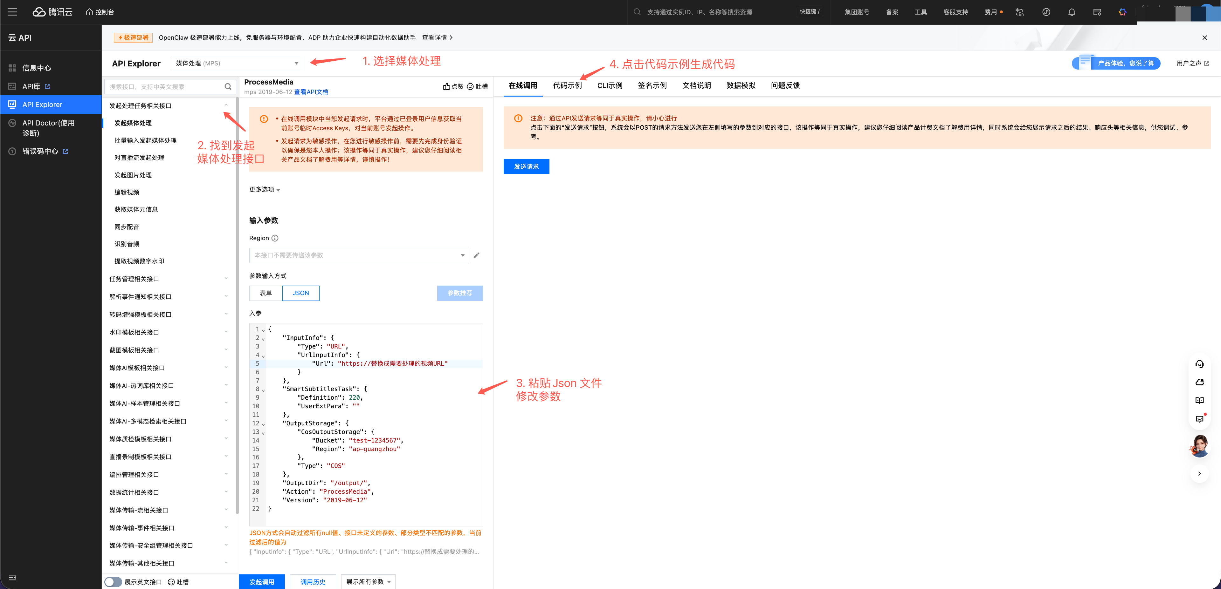Switch to the 代码示例 tab
1221x589 pixels.
pyautogui.click(x=567, y=86)
